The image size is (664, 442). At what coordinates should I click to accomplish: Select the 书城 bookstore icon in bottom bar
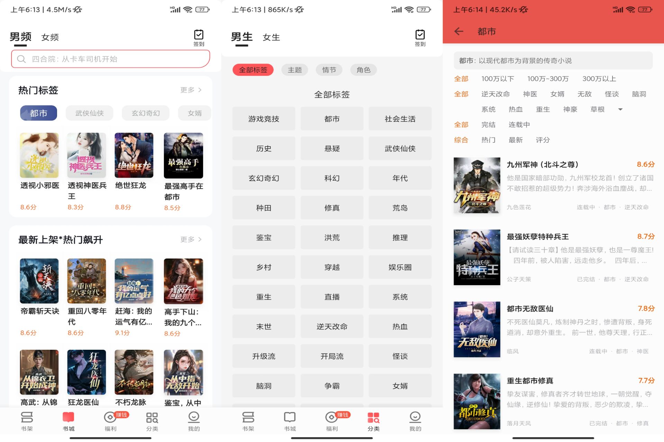pos(68,421)
